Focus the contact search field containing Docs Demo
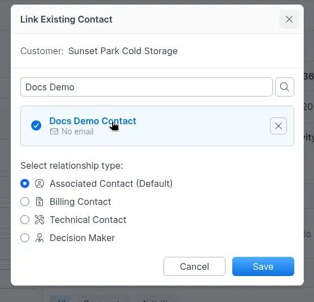 [x=147, y=87]
